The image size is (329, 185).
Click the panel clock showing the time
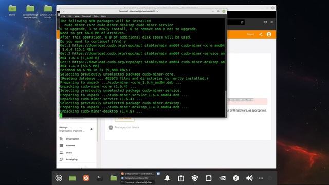[260, 178]
